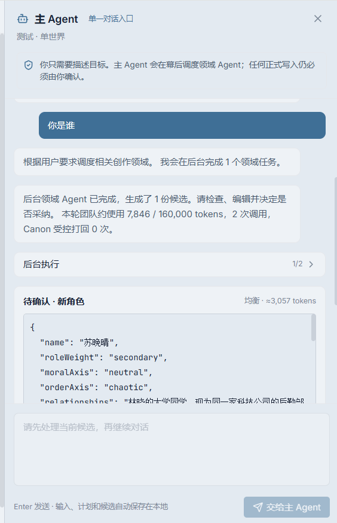The width and height of the screenshot is (337, 523).
Task: Click the 根据用户要求调度 reply message
Action: pyautogui.click(x=157, y=162)
